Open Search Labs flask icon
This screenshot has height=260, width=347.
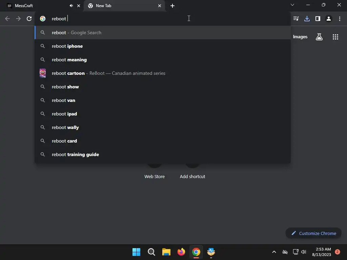[x=319, y=37]
